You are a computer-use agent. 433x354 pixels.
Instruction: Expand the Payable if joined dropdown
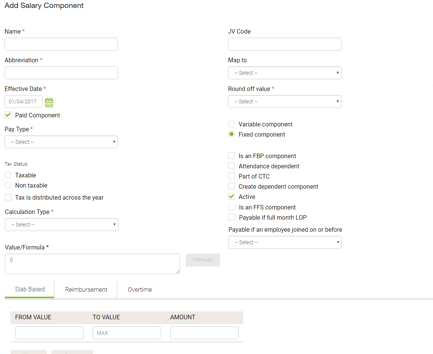tap(285, 242)
